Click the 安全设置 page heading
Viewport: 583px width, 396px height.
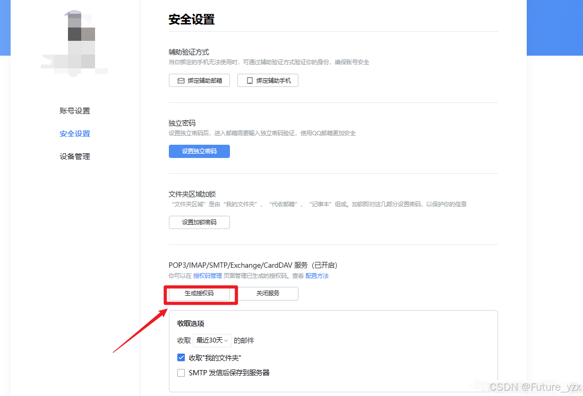[x=192, y=19]
